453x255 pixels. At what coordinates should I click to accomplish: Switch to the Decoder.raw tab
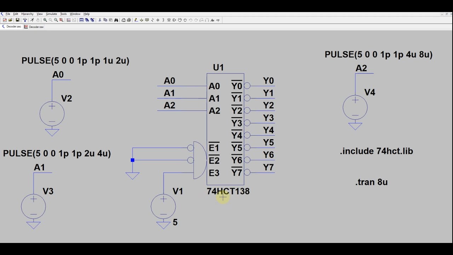(34, 27)
